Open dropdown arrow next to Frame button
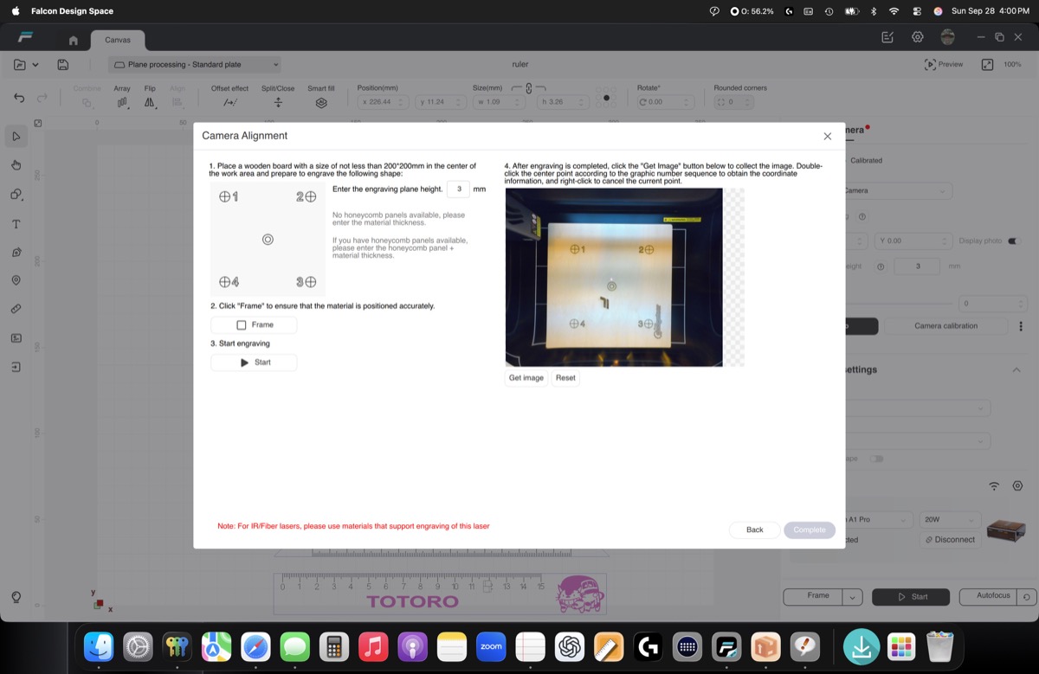 (853, 597)
